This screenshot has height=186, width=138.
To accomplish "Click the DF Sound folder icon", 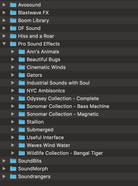I will click(13, 28).
